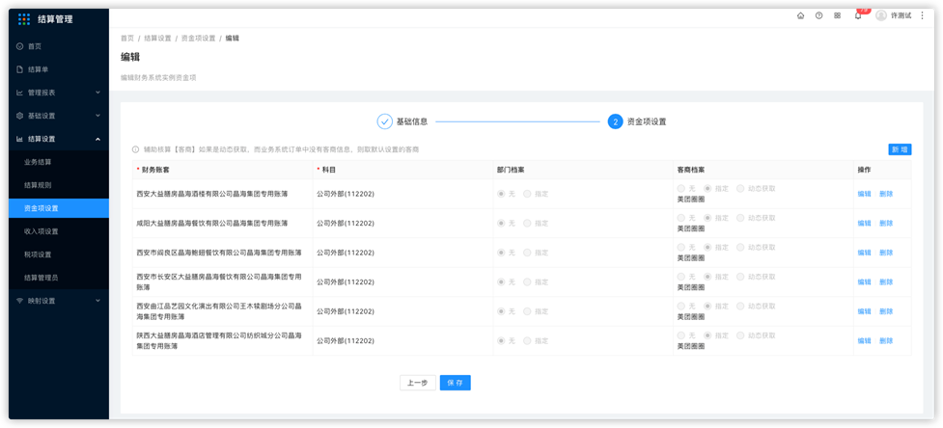Delete the 陕西大益膳房晶海酒店管理 row
The height and width of the screenshot is (428, 943).
(x=886, y=341)
